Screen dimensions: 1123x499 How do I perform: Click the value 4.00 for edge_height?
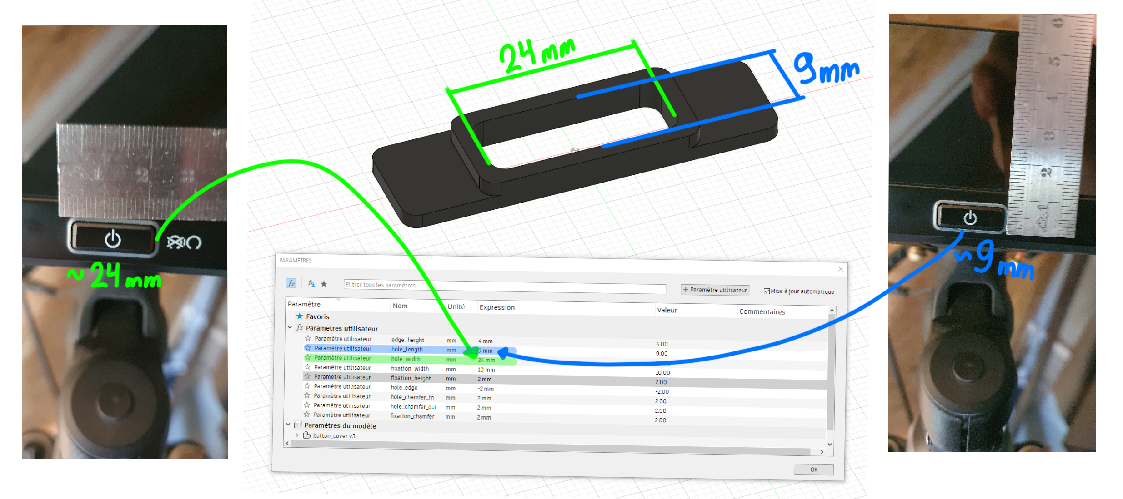tap(662, 344)
